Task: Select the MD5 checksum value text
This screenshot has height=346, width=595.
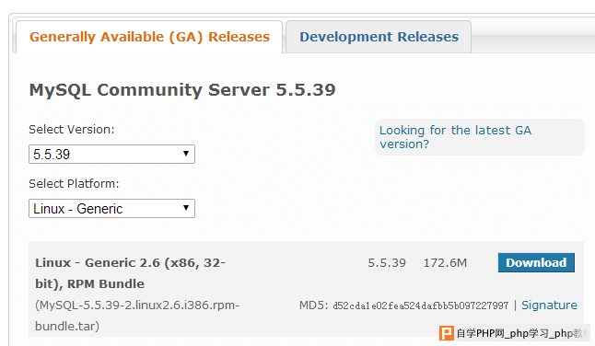Action: [420, 306]
